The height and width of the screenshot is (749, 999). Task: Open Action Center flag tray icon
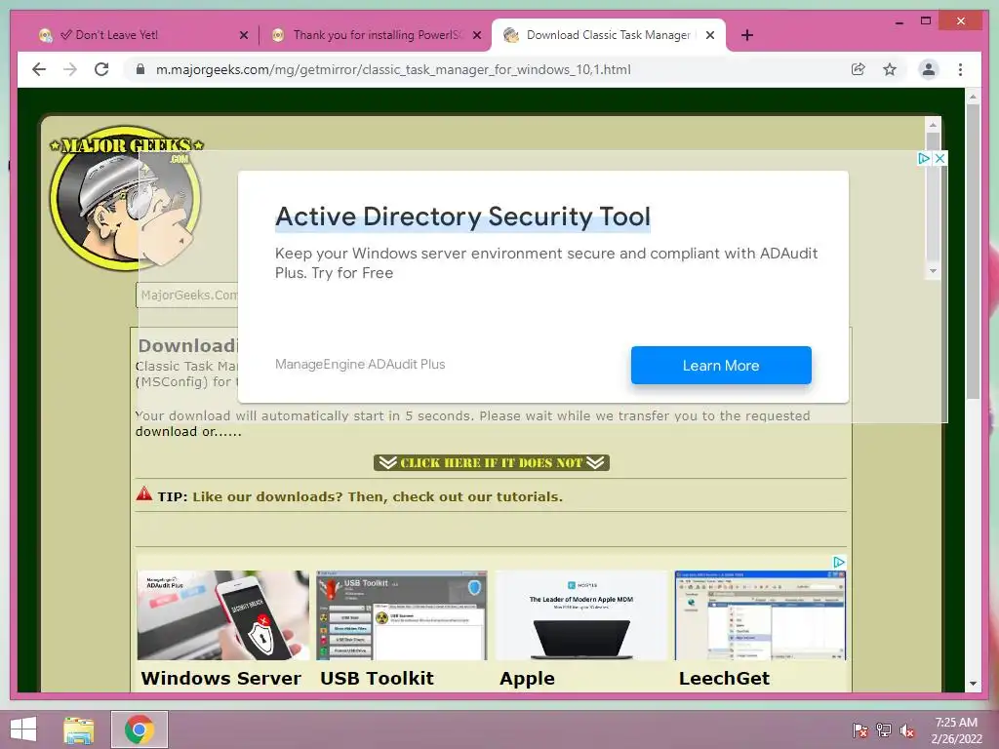[x=860, y=730]
